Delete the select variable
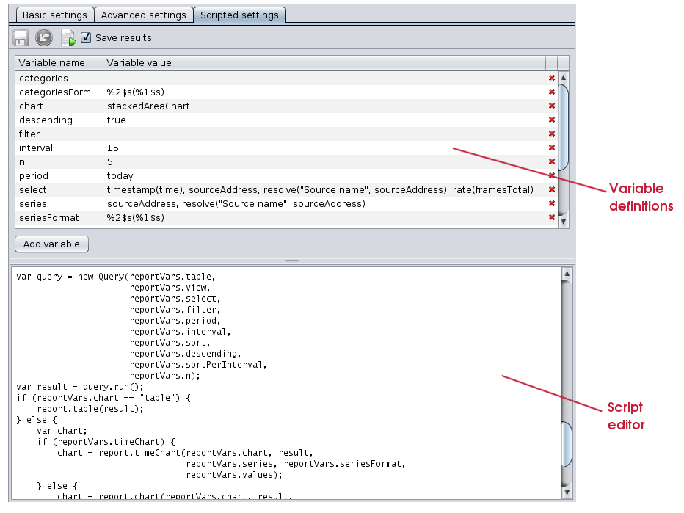 (x=551, y=189)
